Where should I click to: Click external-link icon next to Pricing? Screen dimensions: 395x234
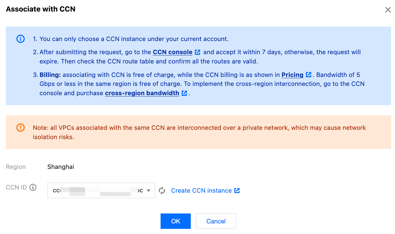309,75
